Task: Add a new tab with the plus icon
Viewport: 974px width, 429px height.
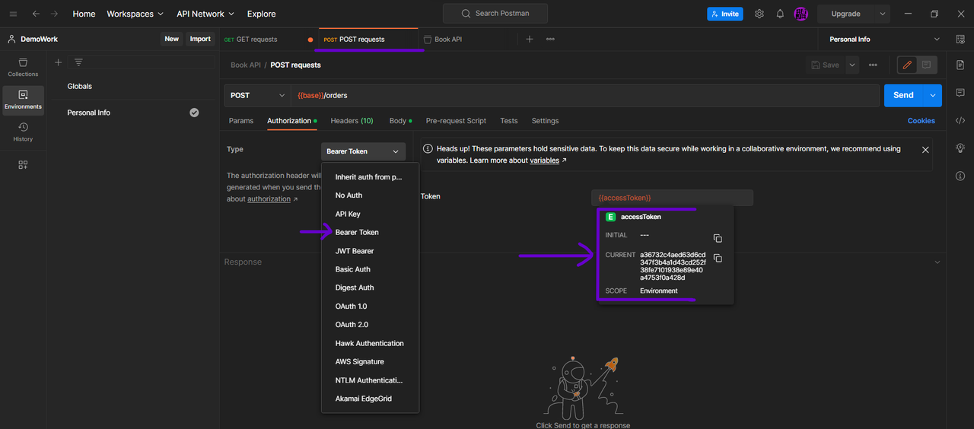Action: [530, 39]
